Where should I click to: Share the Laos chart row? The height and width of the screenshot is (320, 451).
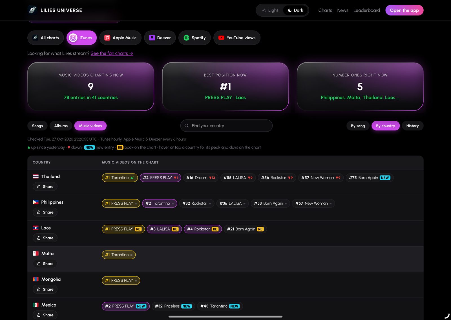click(45, 238)
